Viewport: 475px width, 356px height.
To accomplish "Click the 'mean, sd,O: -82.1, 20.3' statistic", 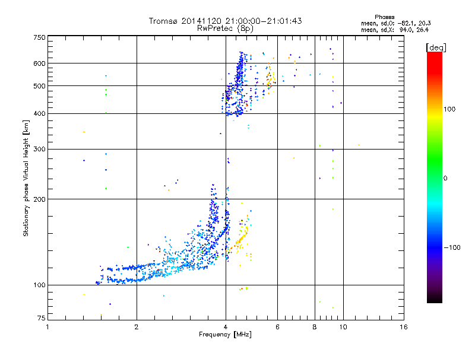I will point(396,23).
